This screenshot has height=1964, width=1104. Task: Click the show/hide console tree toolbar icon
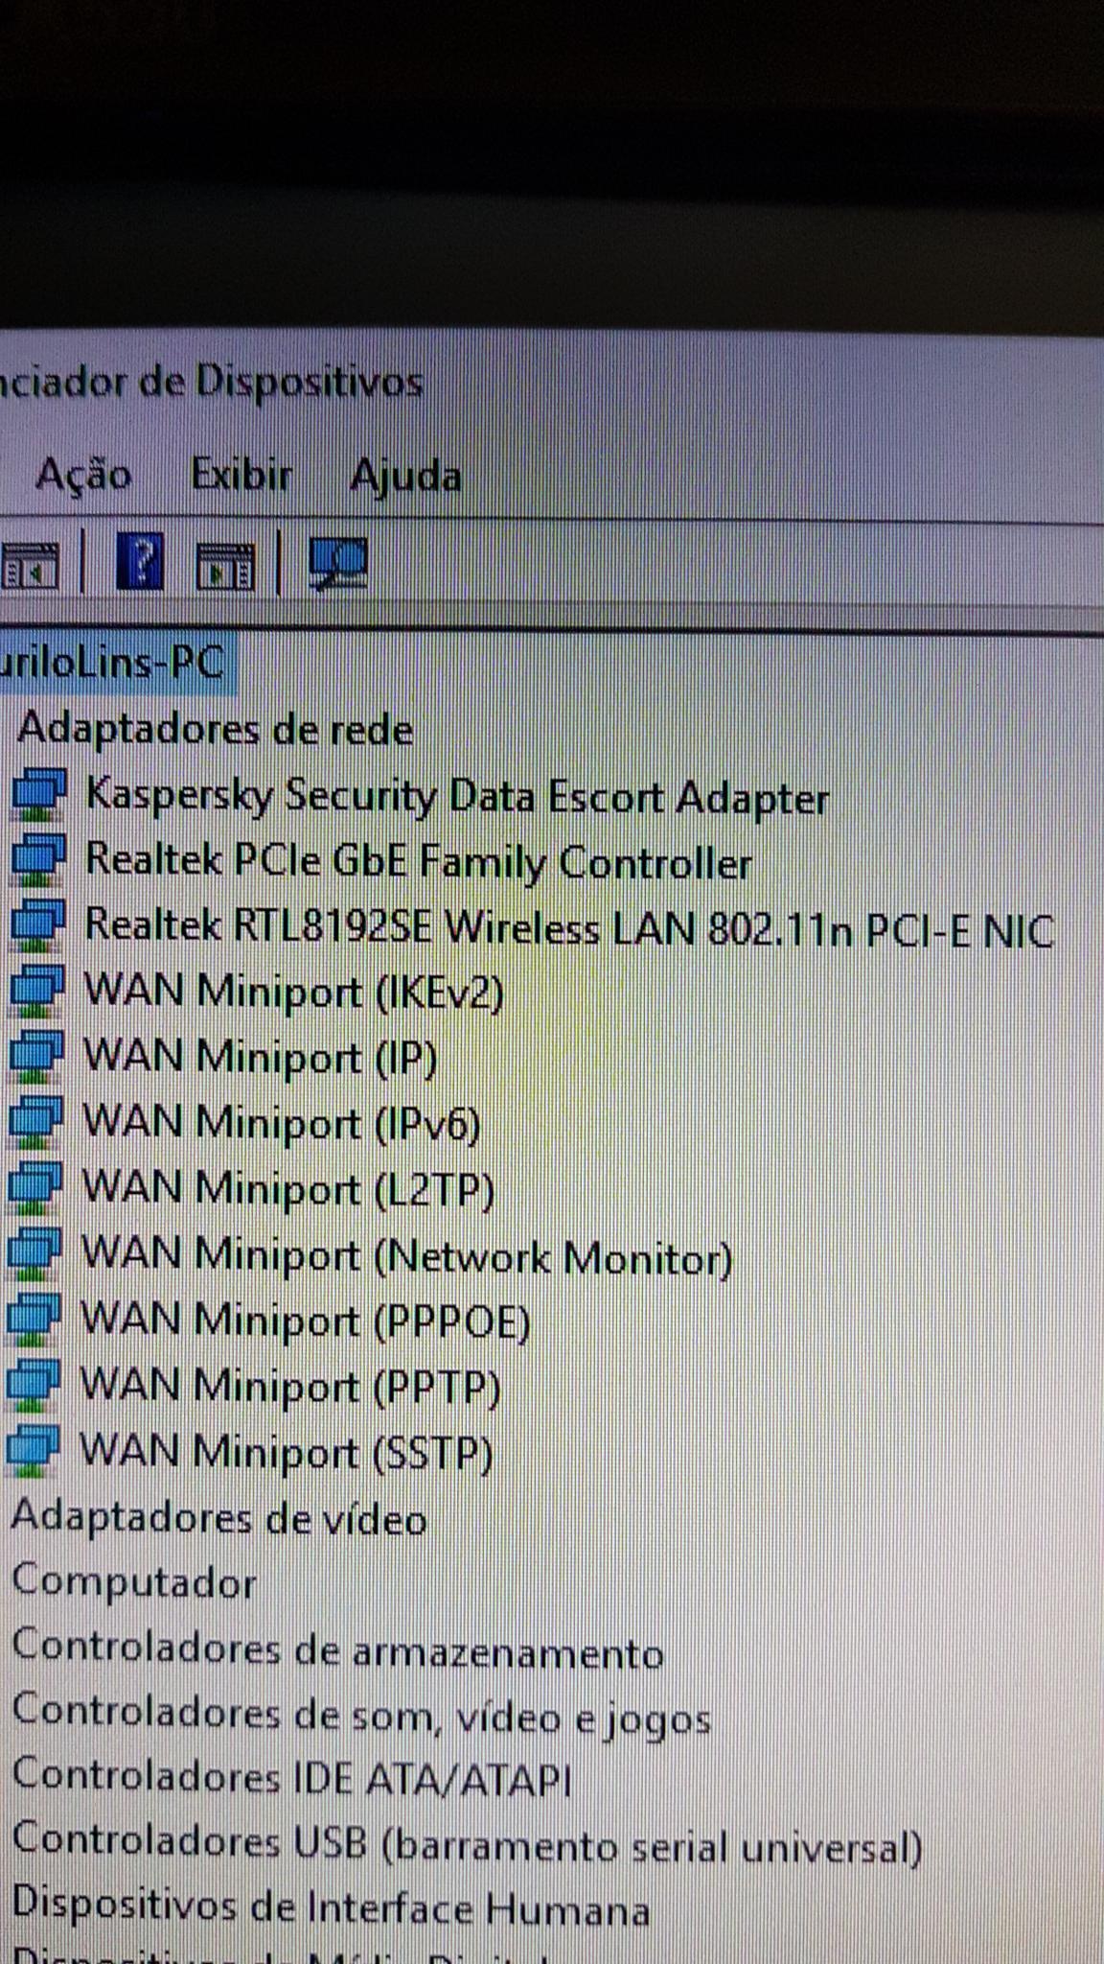point(29,565)
